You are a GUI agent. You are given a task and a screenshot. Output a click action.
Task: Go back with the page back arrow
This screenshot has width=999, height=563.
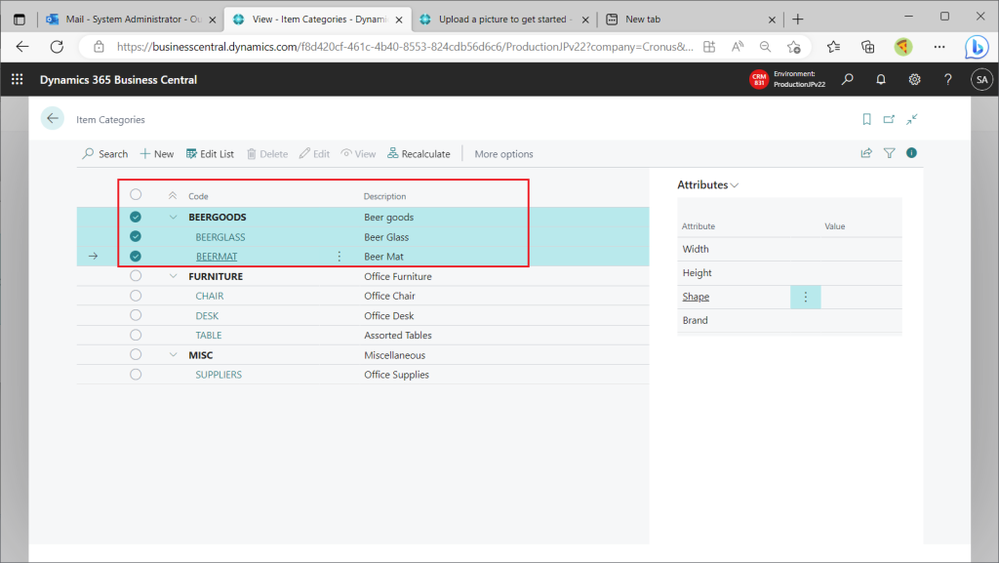tap(53, 118)
